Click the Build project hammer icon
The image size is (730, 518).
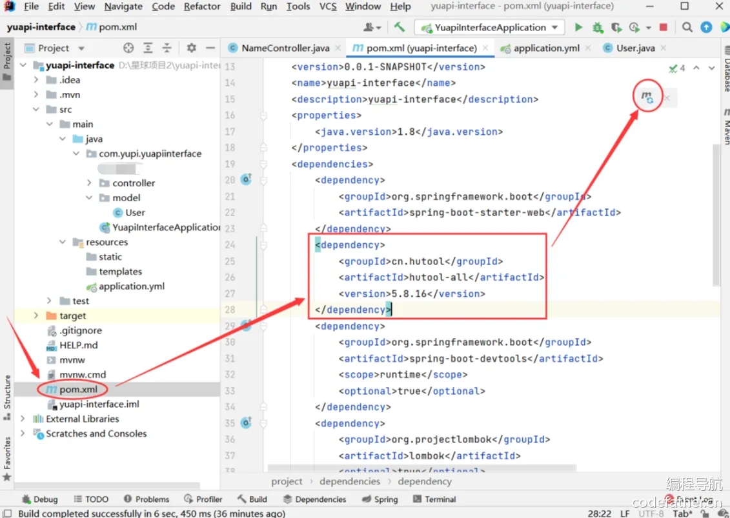pyautogui.click(x=399, y=27)
